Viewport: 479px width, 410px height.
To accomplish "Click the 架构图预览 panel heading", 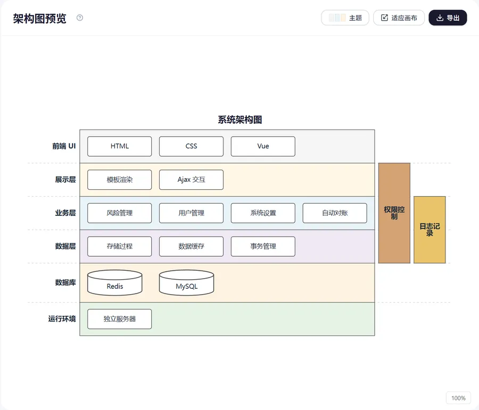I will click(x=39, y=18).
